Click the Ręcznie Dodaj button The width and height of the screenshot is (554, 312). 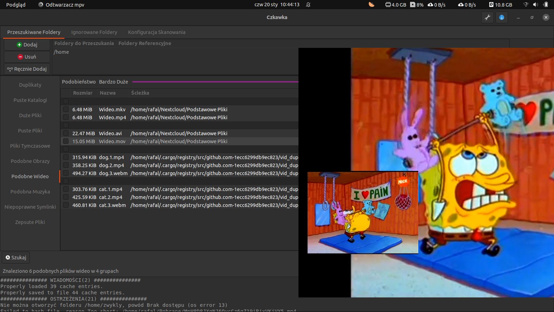pos(27,69)
